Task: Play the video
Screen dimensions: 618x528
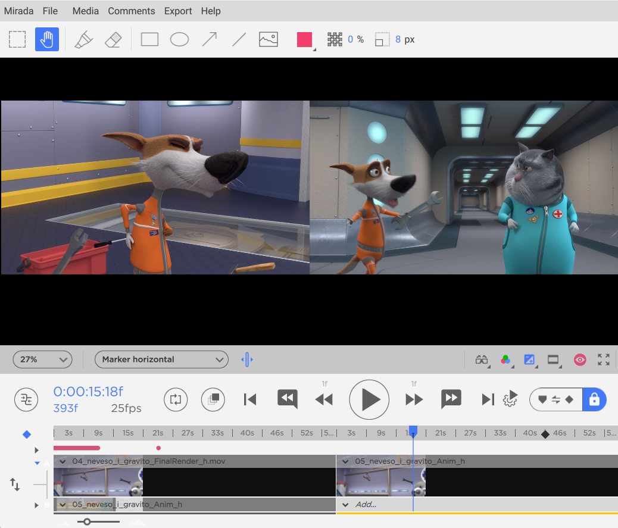Action: coord(369,399)
